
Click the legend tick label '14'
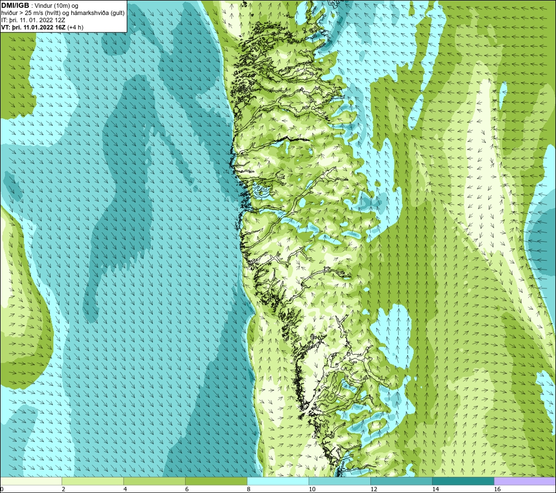[x=435, y=490]
